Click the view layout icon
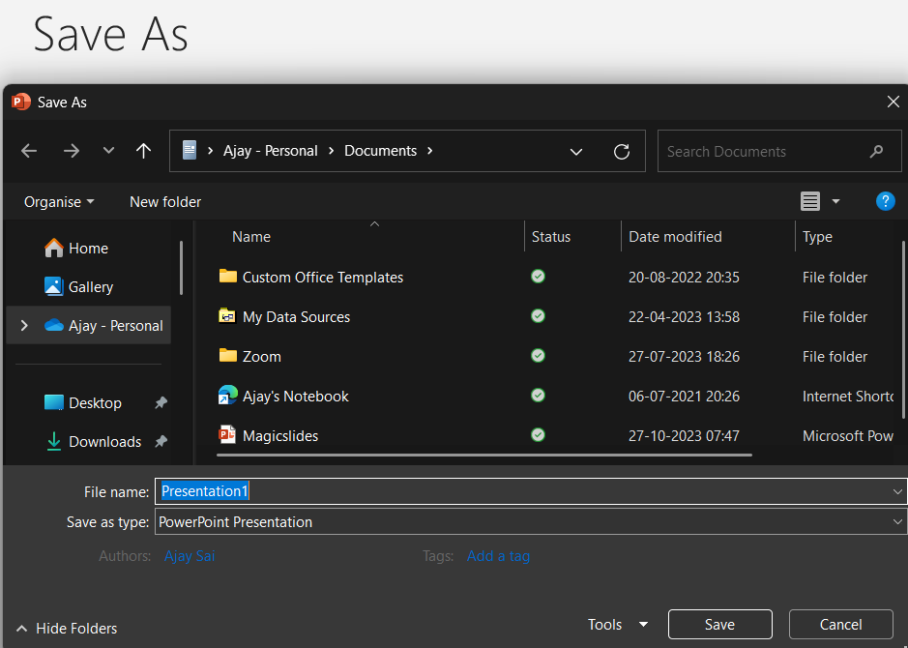This screenshot has height=648, width=908. 810,201
